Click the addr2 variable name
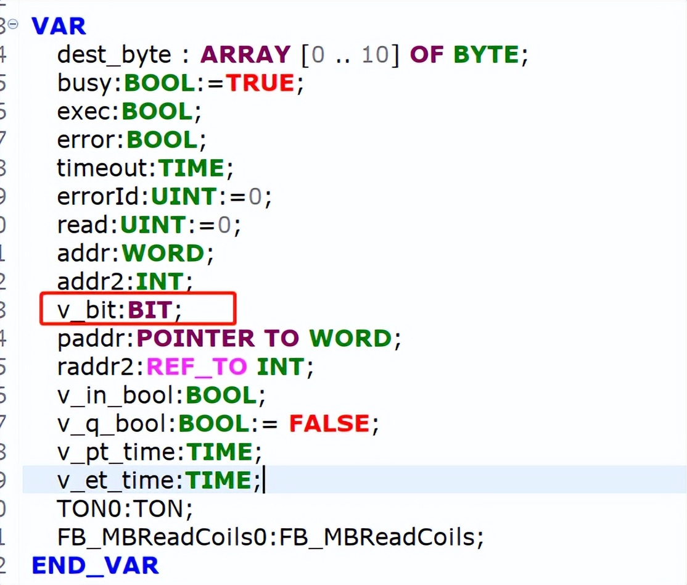687x585 pixels. 91,281
